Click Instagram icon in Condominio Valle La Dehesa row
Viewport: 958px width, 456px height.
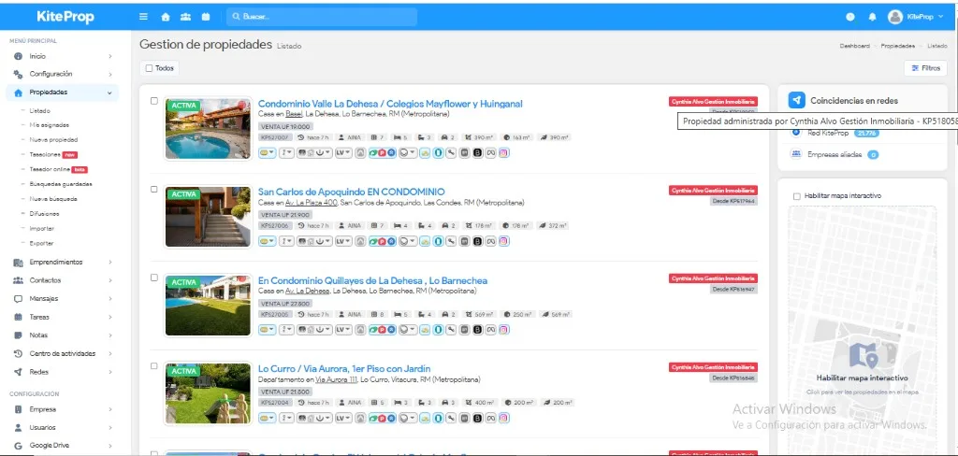pos(504,152)
